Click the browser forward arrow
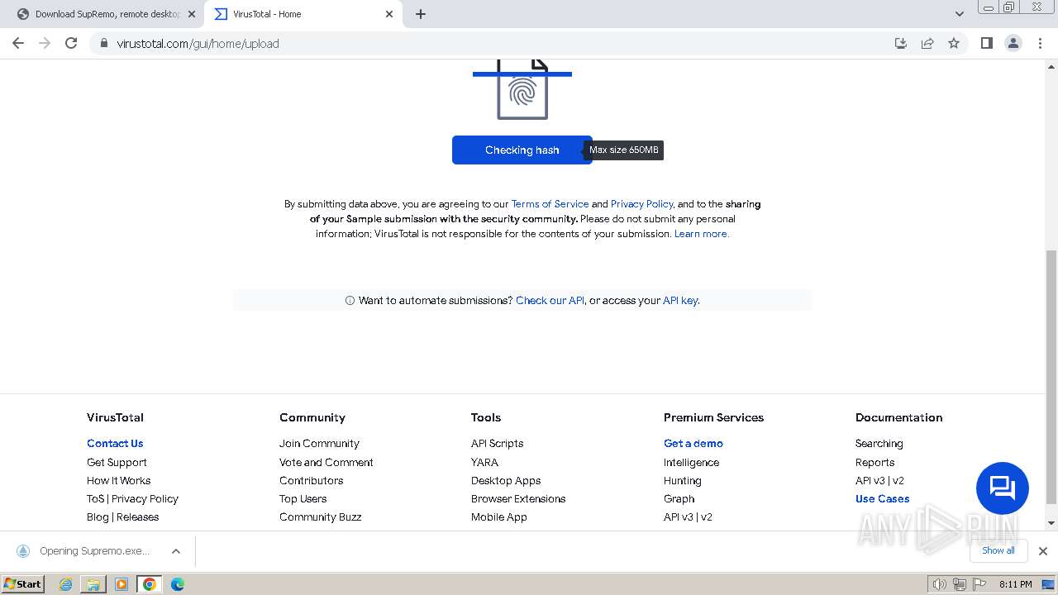Image resolution: width=1058 pixels, height=595 pixels. tap(45, 43)
